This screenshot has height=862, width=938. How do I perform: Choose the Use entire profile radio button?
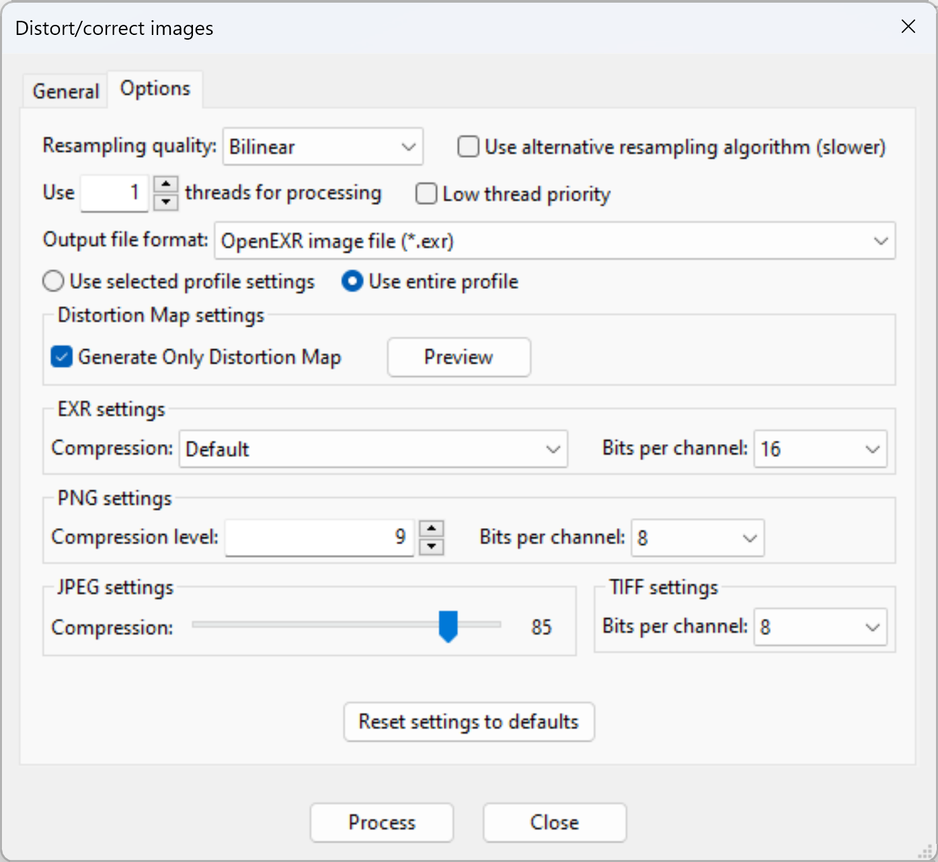tap(352, 281)
